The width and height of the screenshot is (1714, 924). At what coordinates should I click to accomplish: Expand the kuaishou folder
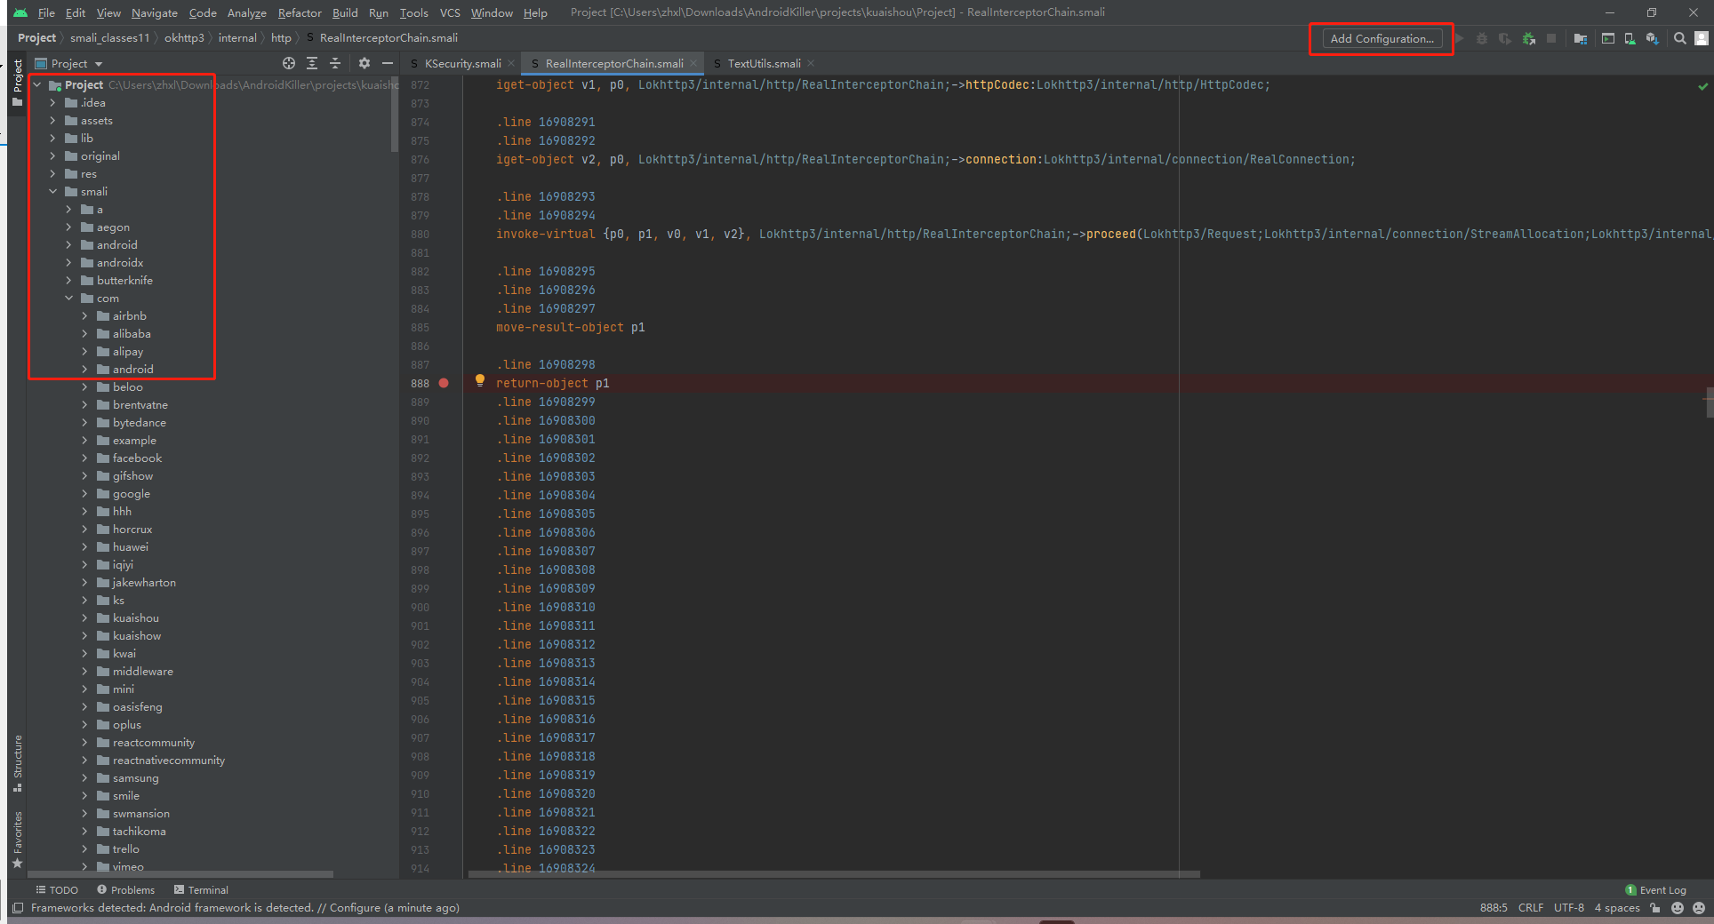click(x=84, y=617)
